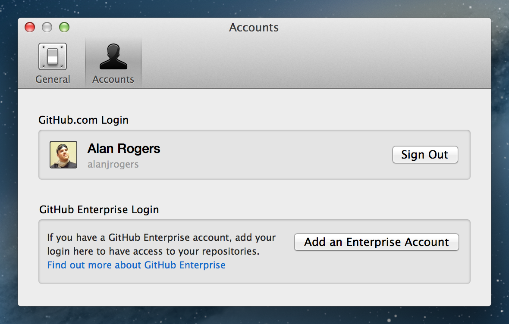The height and width of the screenshot is (324, 509).
Task: Click the GitHub.com Login heading
Action: coord(84,120)
